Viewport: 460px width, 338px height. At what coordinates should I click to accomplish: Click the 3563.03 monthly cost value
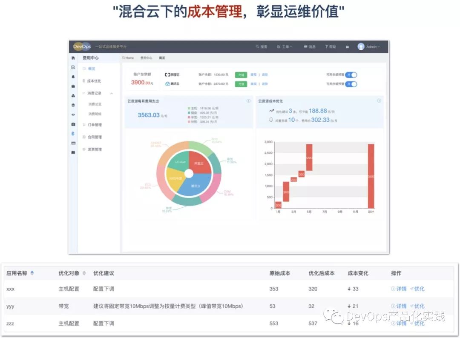149,115
